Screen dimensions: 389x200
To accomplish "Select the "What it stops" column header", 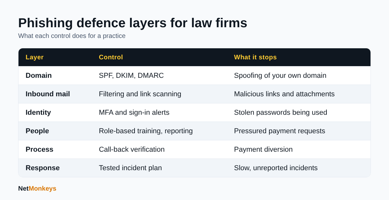I will point(255,57).
